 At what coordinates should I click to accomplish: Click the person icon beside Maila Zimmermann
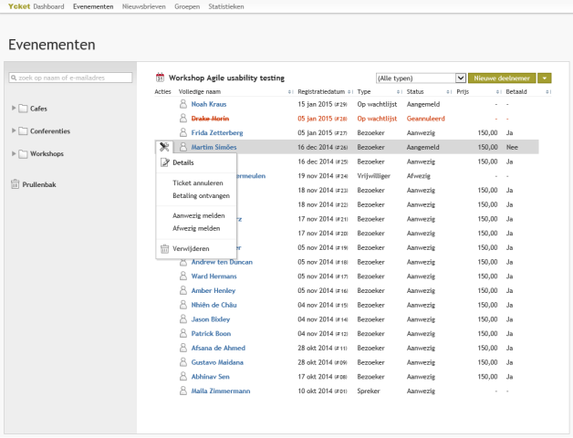click(183, 390)
